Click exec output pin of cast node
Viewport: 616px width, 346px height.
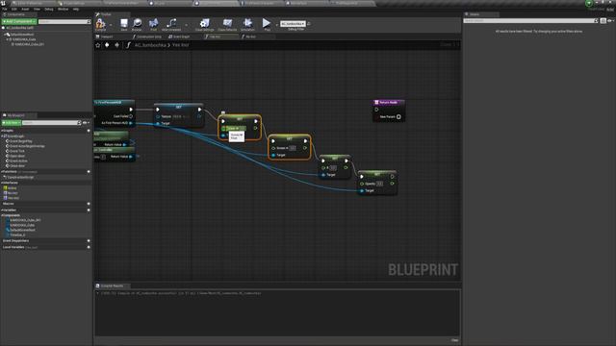click(131, 110)
